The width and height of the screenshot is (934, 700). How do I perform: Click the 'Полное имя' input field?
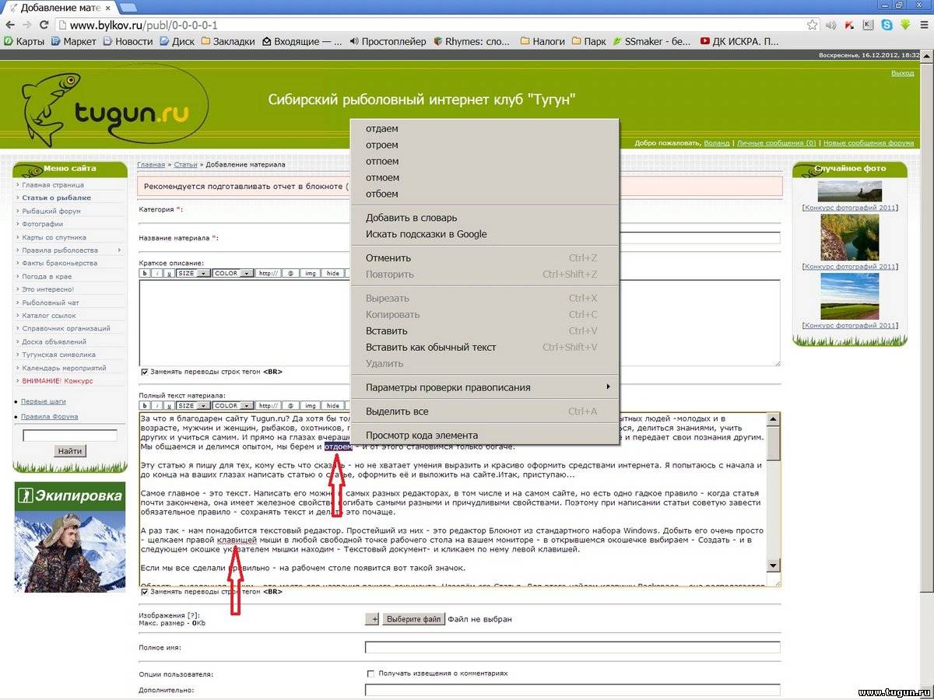pyautogui.click(x=572, y=647)
